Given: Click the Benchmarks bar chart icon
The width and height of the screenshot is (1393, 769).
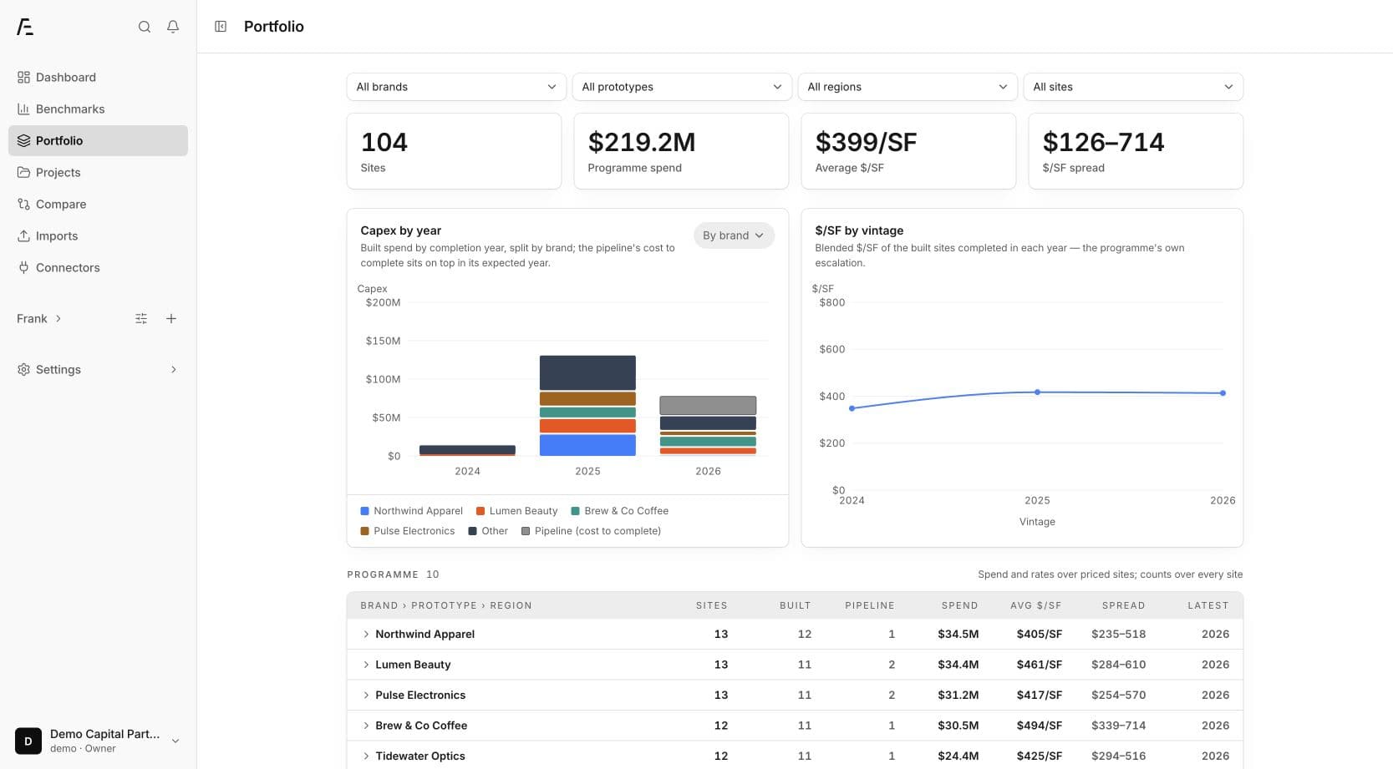Looking at the screenshot, I should [23, 109].
